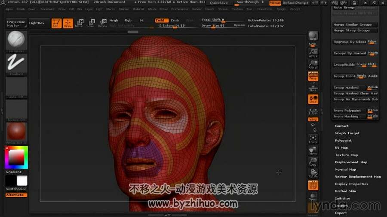The height and width of the screenshot is (217, 387).
Task: Open the Texture menu
Action: click(x=237, y=9)
